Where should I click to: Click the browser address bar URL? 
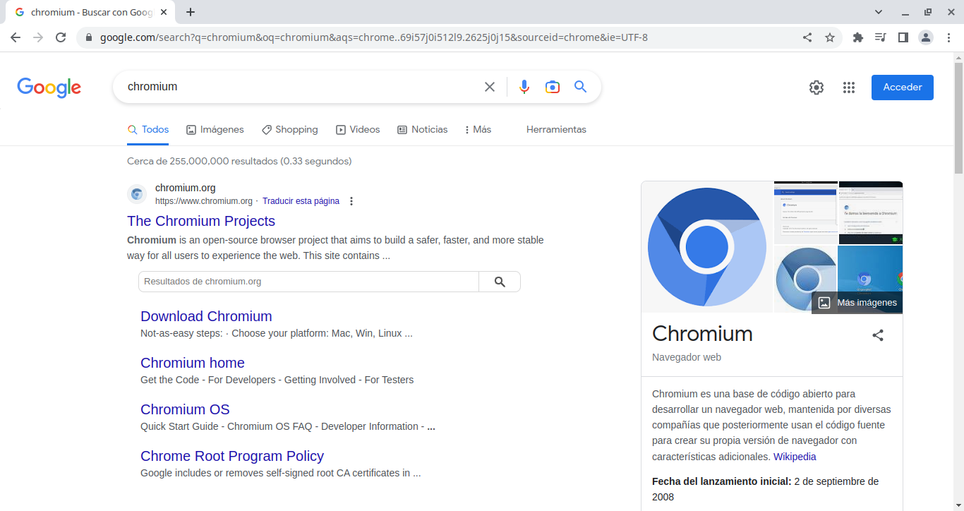pyautogui.click(x=374, y=37)
